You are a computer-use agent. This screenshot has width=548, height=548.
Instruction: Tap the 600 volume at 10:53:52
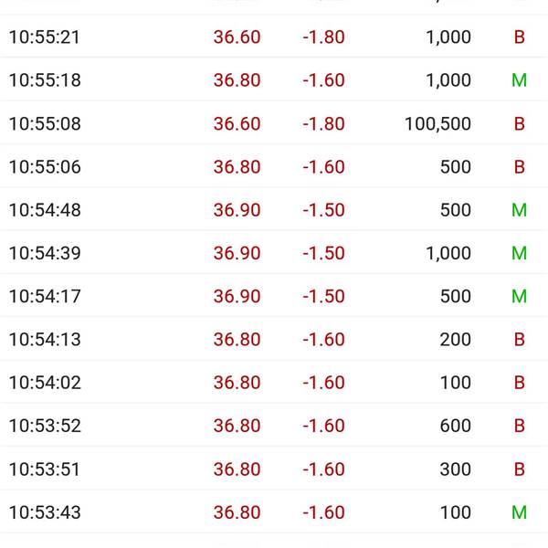[456, 426]
